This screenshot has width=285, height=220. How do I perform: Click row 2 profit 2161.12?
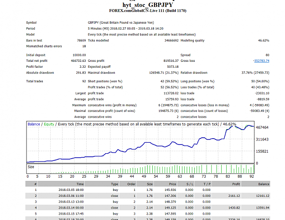pos(234,196)
